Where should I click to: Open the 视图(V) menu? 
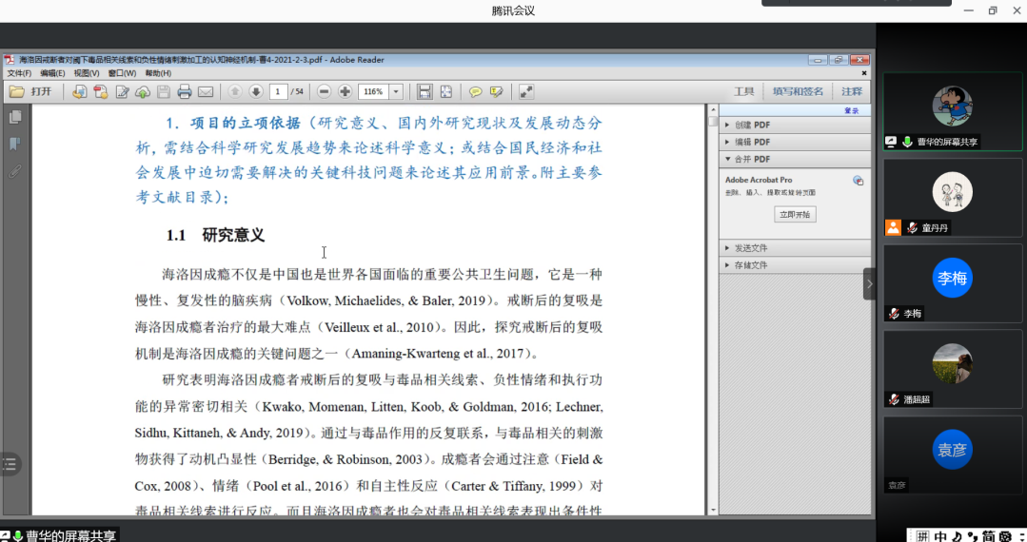click(x=87, y=73)
